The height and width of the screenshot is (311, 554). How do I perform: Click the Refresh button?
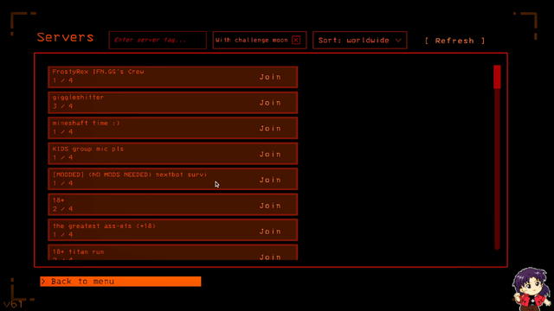pyautogui.click(x=454, y=41)
